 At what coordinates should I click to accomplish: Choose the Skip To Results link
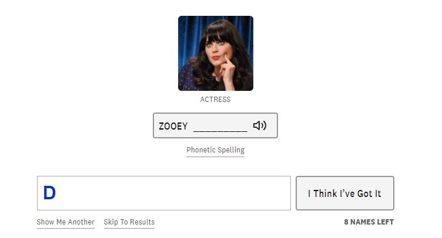129,222
